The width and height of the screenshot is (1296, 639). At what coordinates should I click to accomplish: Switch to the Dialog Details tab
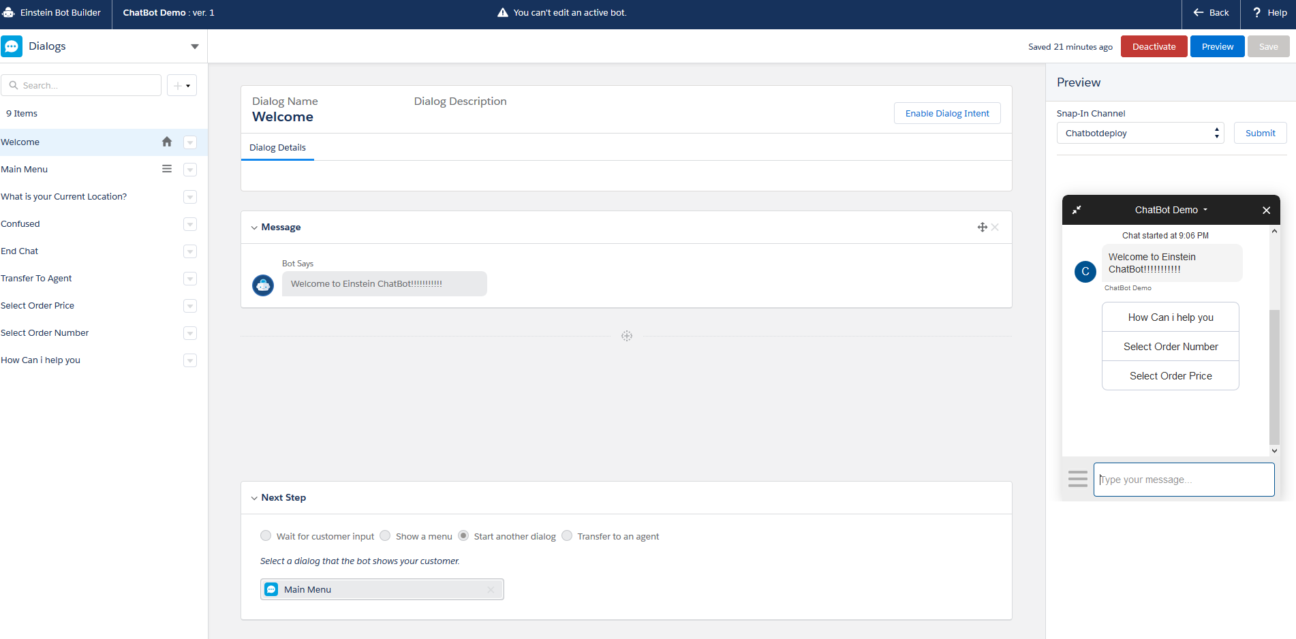pyautogui.click(x=277, y=147)
